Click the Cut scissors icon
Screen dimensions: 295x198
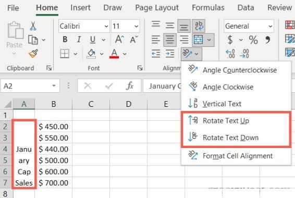33,26
